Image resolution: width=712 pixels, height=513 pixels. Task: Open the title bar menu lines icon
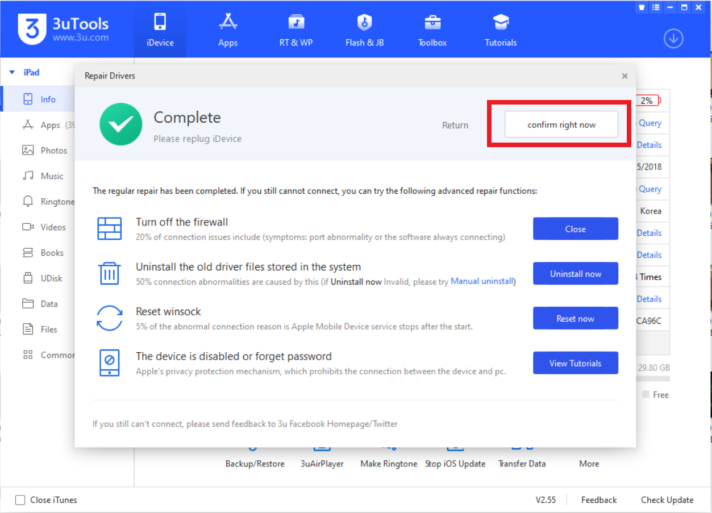[x=656, y=7]
